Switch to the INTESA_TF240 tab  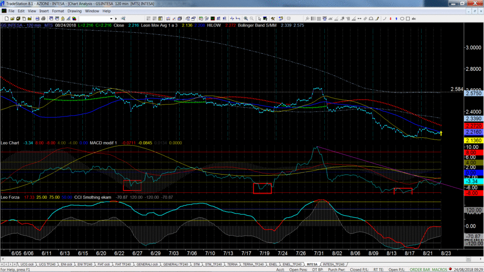[x=333, y=264]
